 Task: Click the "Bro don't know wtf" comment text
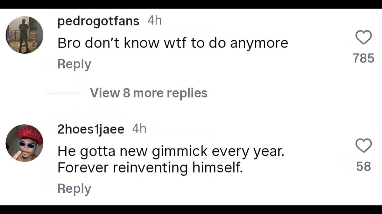pos(173,43)
